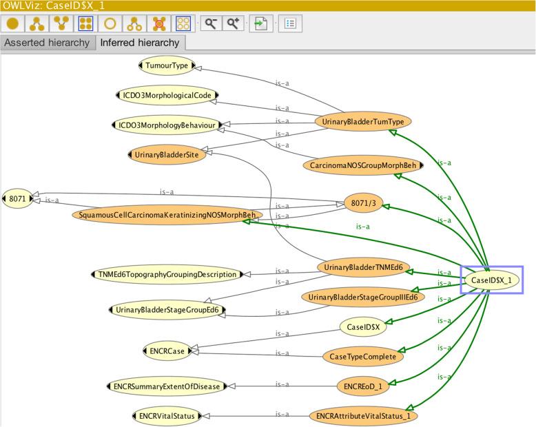Click the Show subclasses toolbar icon
This screenshot has height=427, width=536.
point(37,23)
